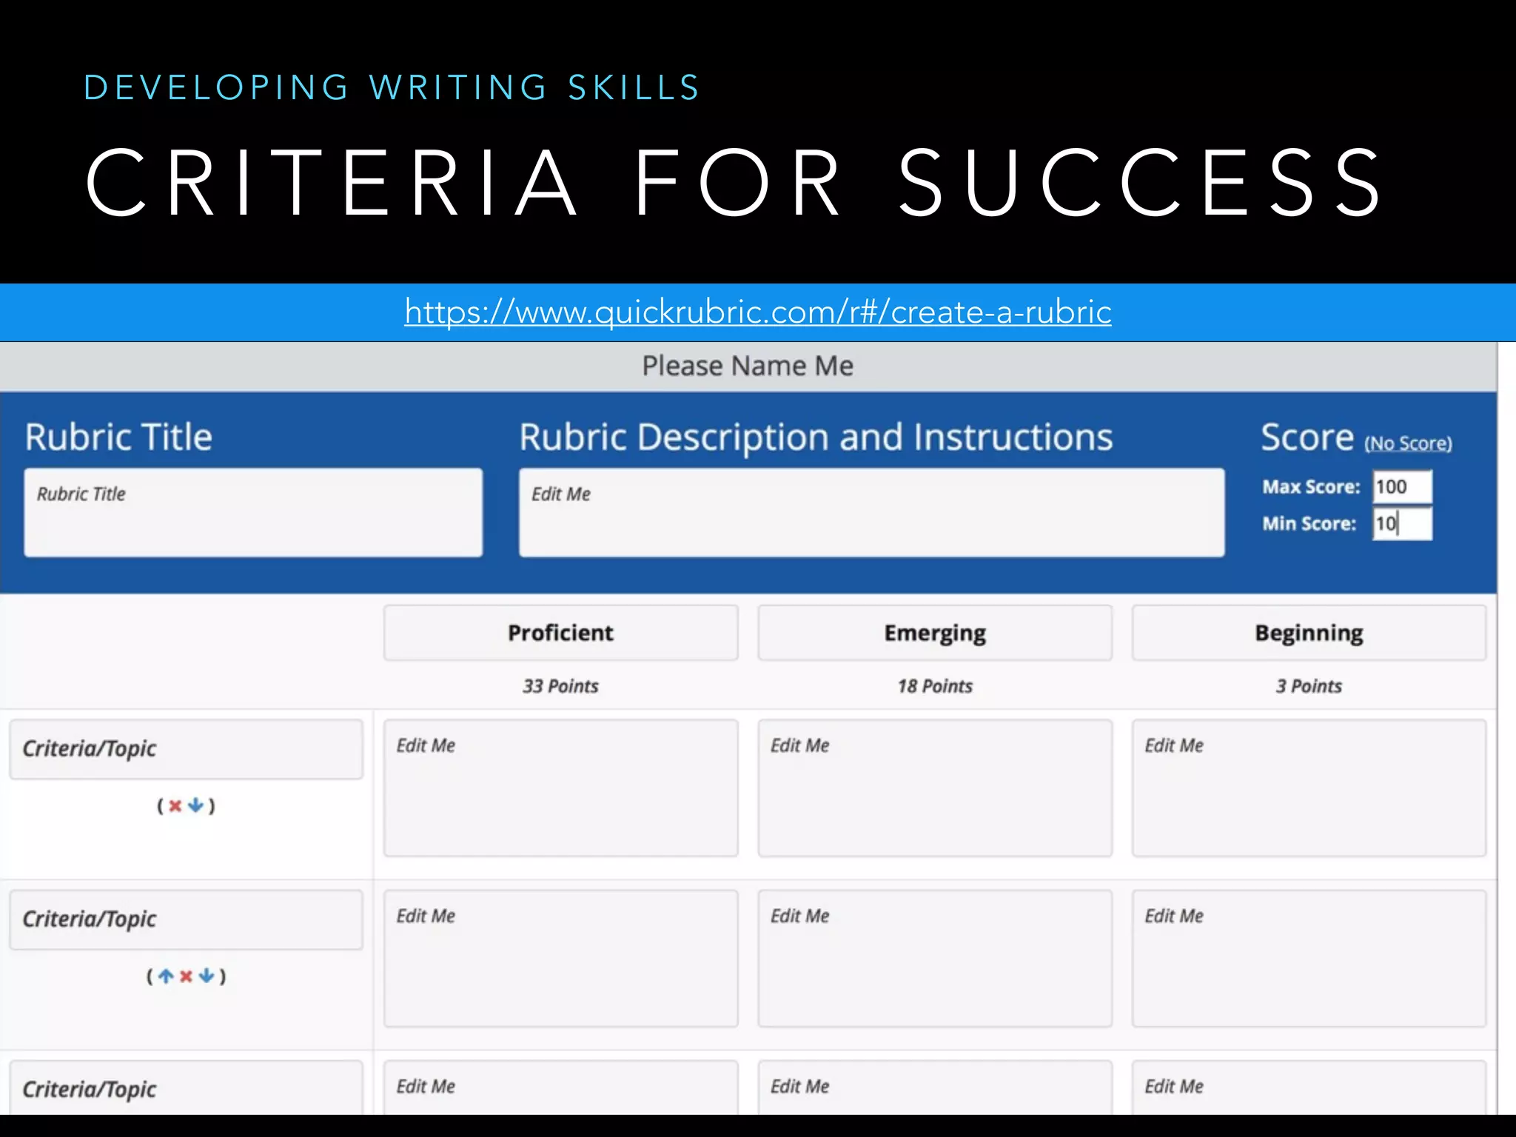
Task: Edit first row Beginning description cell
Action: [1309, 788]
